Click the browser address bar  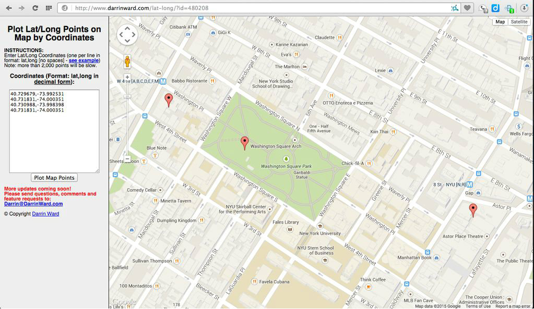coord(259,8)
